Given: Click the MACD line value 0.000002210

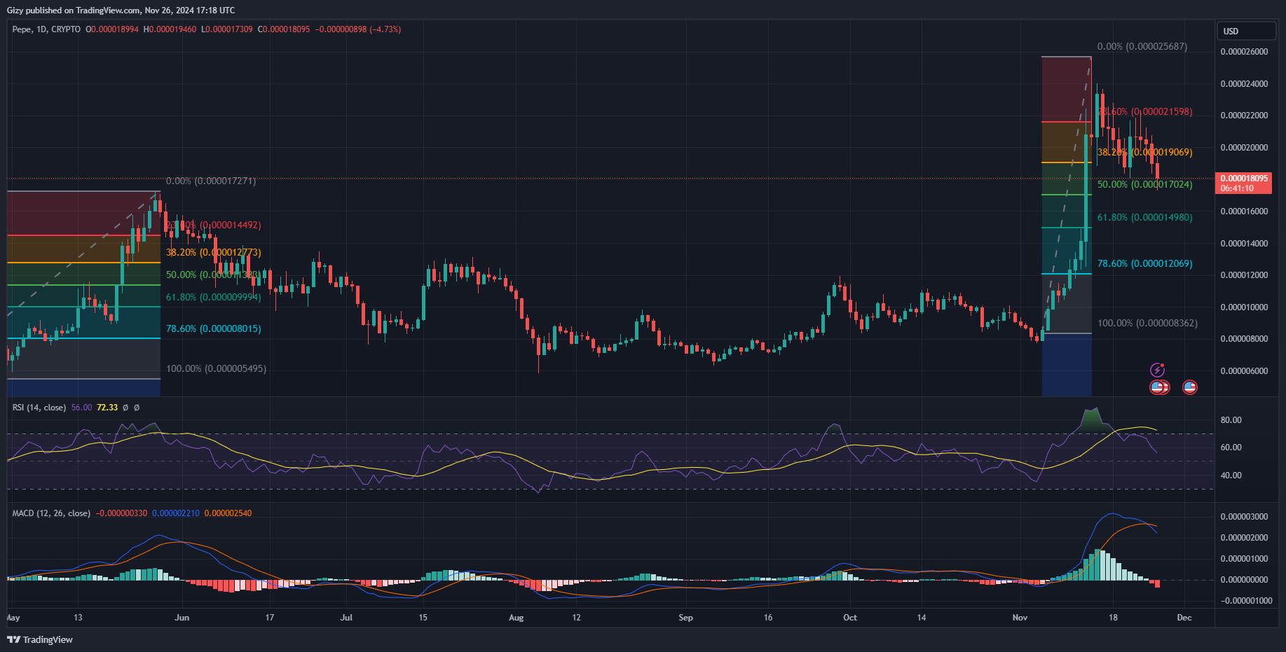Looking at the screenshot, I should (176, 513).
